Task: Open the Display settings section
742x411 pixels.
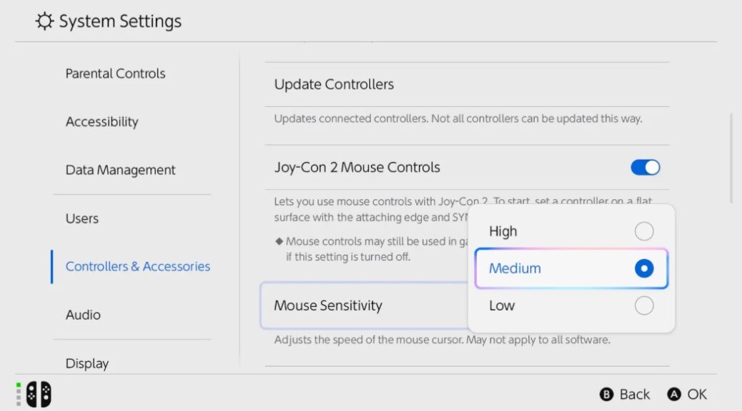Action: coord(87,363)
